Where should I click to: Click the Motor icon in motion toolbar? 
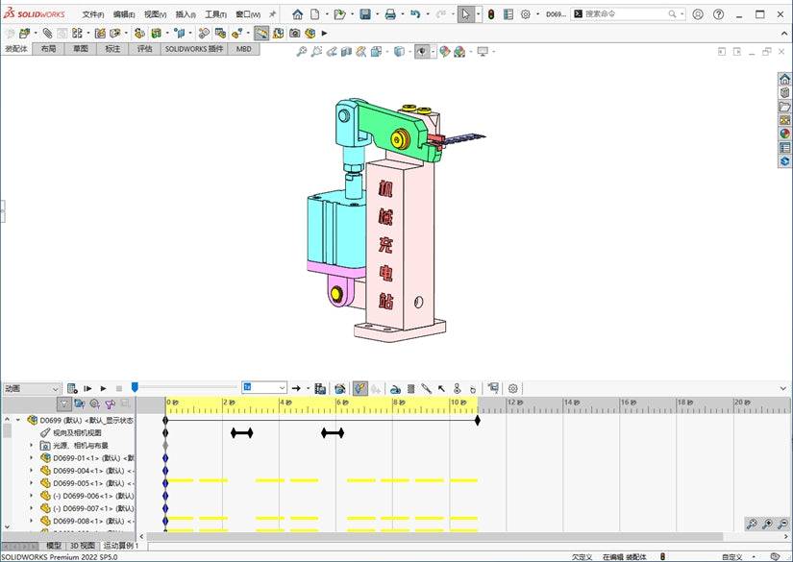coord(395,389)
